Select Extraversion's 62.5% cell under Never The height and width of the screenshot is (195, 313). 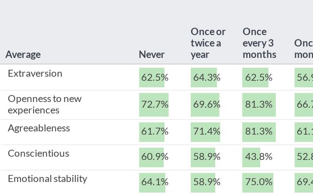[155, 78]
